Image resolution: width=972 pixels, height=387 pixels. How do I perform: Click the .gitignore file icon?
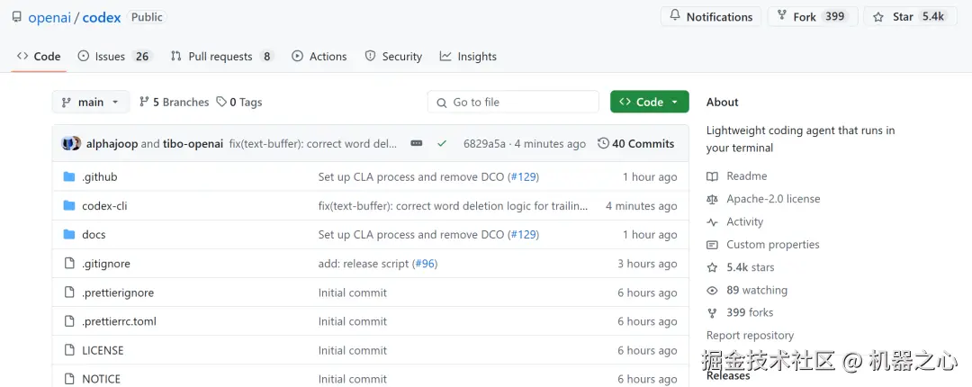69,264
